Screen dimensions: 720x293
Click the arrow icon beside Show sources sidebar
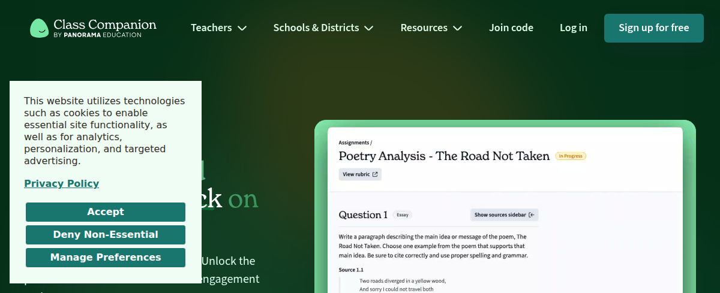[x=532, y=215]
